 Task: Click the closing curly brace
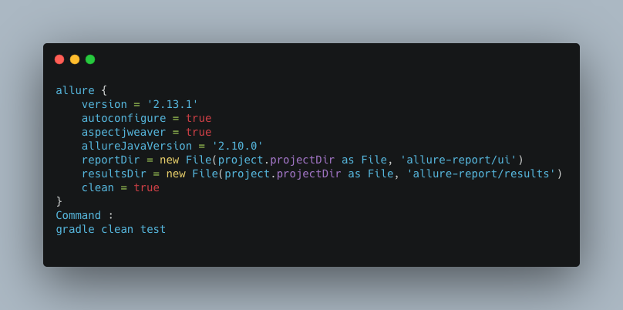(x=59, y=202)
